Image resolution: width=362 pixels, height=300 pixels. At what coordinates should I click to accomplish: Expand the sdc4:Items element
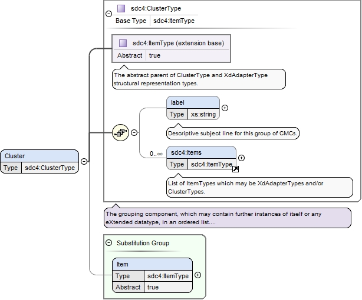coord(241,158)
